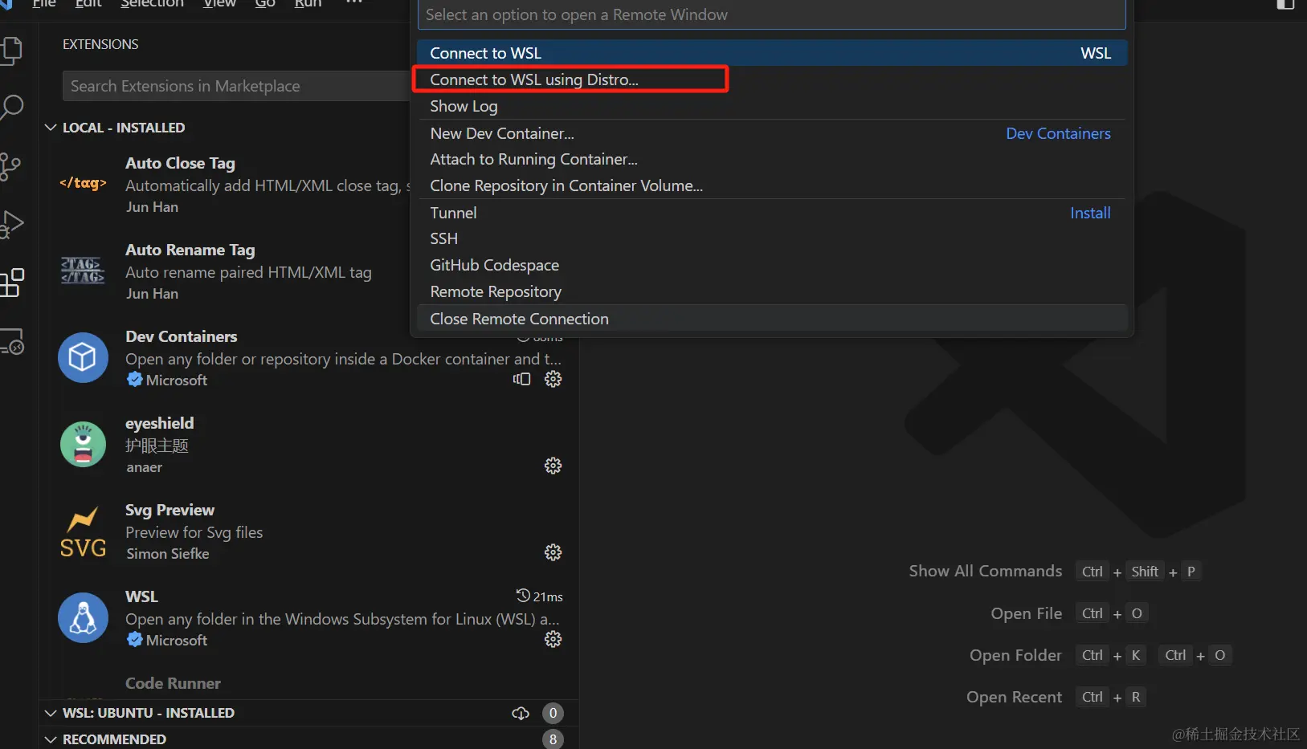Open the Svg Preview extension title
1307x749 pixels.
[170, 510]
